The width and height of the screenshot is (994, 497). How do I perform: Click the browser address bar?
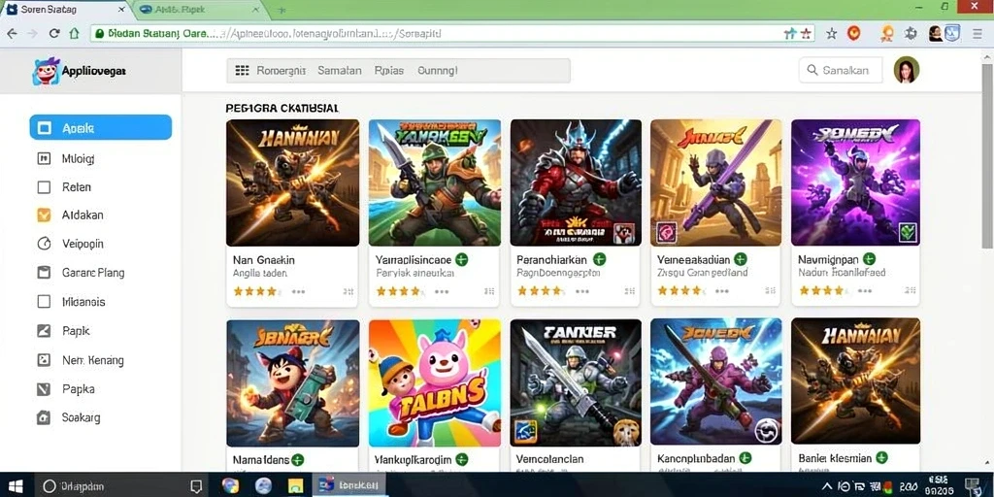(x=452, y=34)
